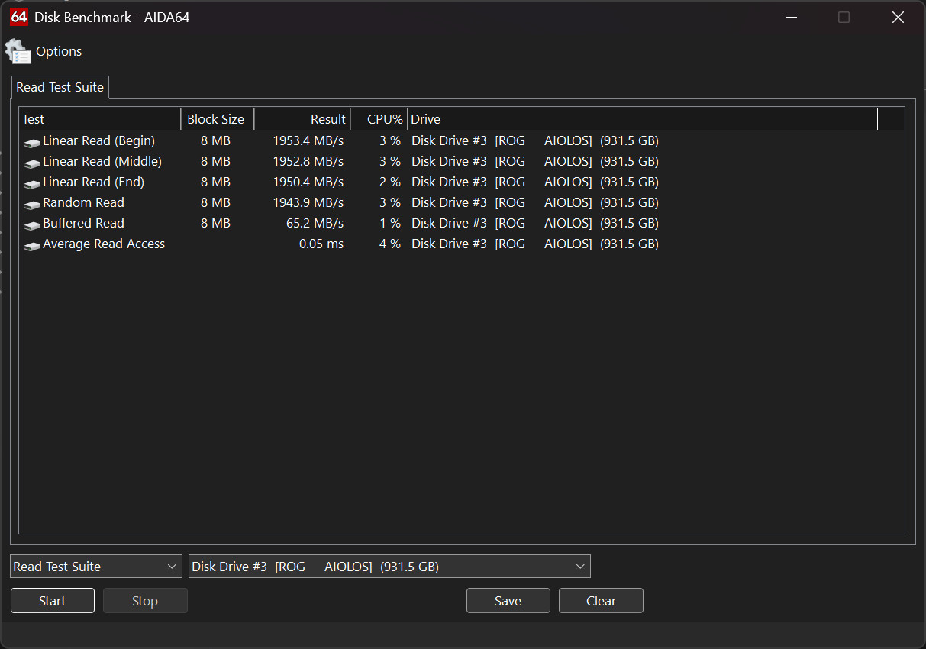Sort by the Test column header

(100, 119)
